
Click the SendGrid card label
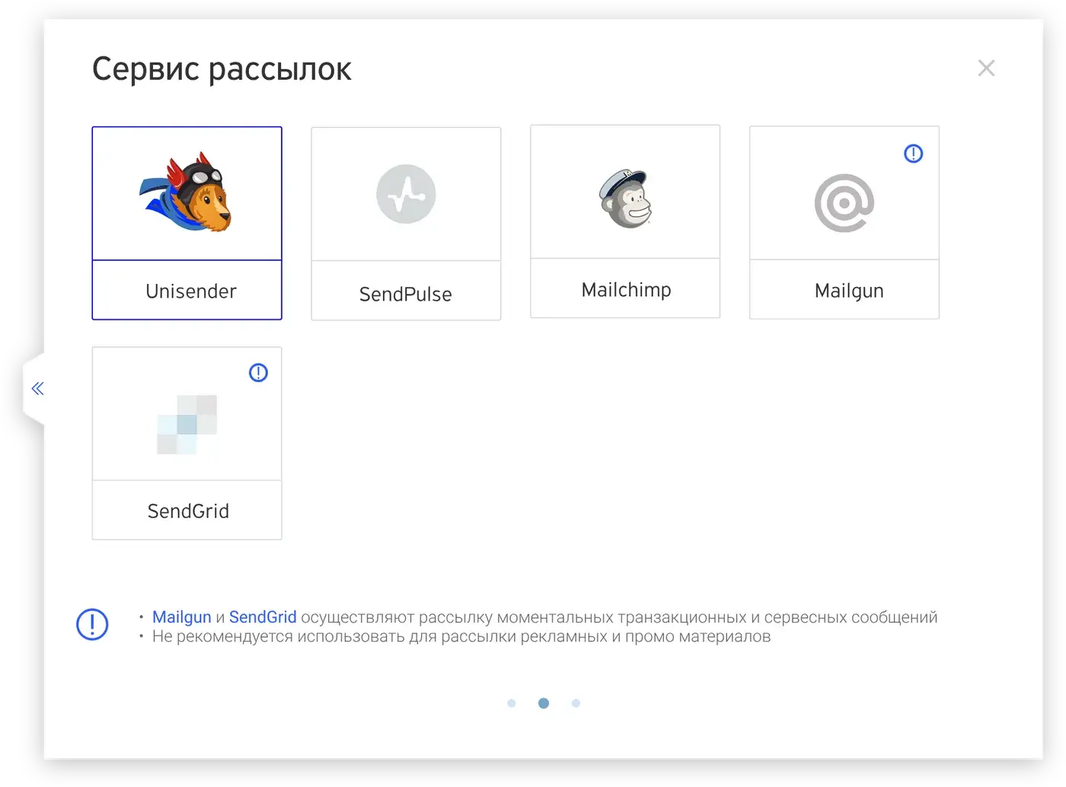188,511
